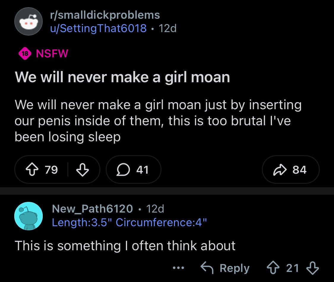Click the share arrow with 84

click(280, 170)
